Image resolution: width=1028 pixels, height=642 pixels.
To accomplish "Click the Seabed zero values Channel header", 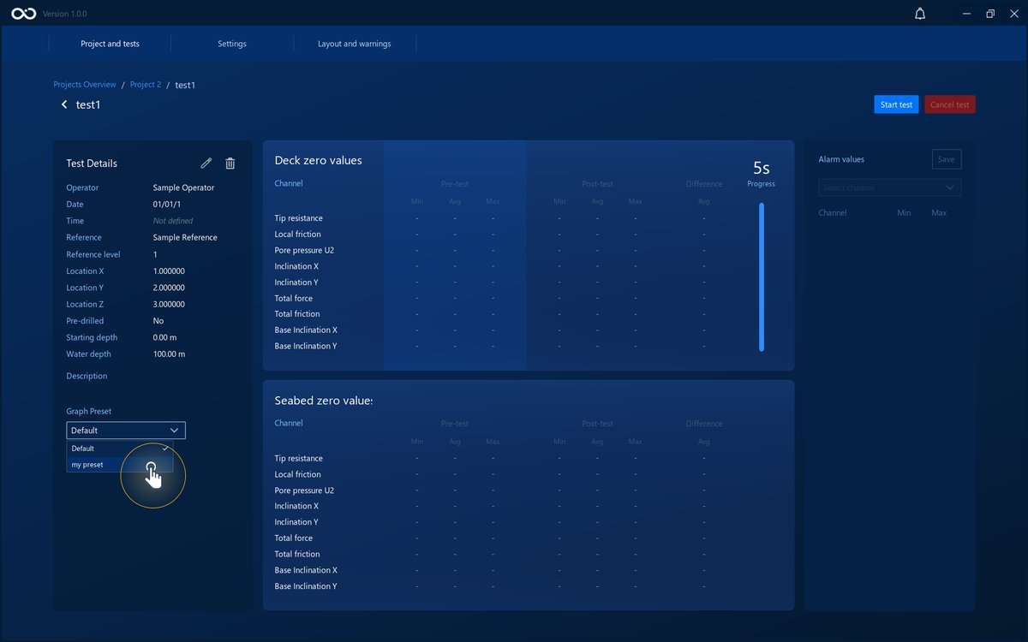I will tap(289, 423).
